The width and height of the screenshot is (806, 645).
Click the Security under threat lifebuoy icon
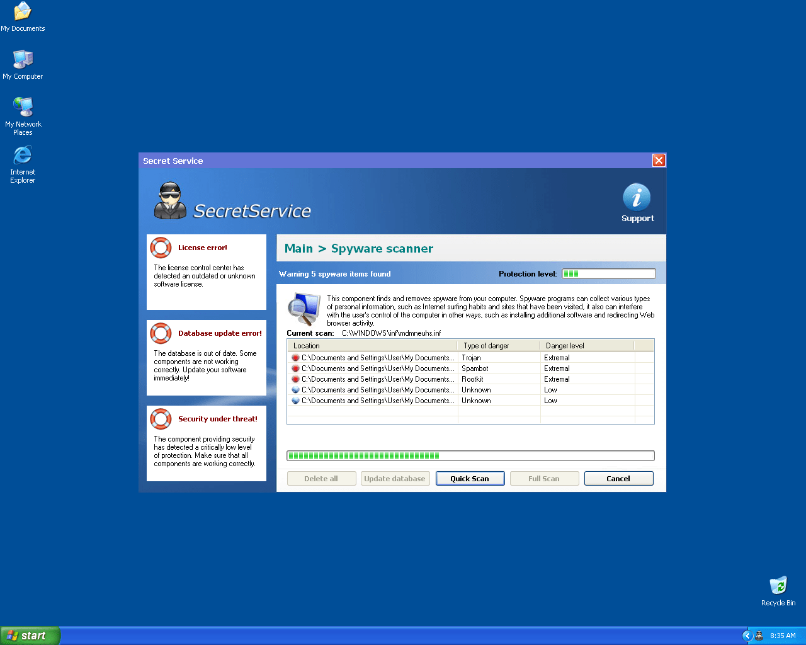tap(161, 419)
